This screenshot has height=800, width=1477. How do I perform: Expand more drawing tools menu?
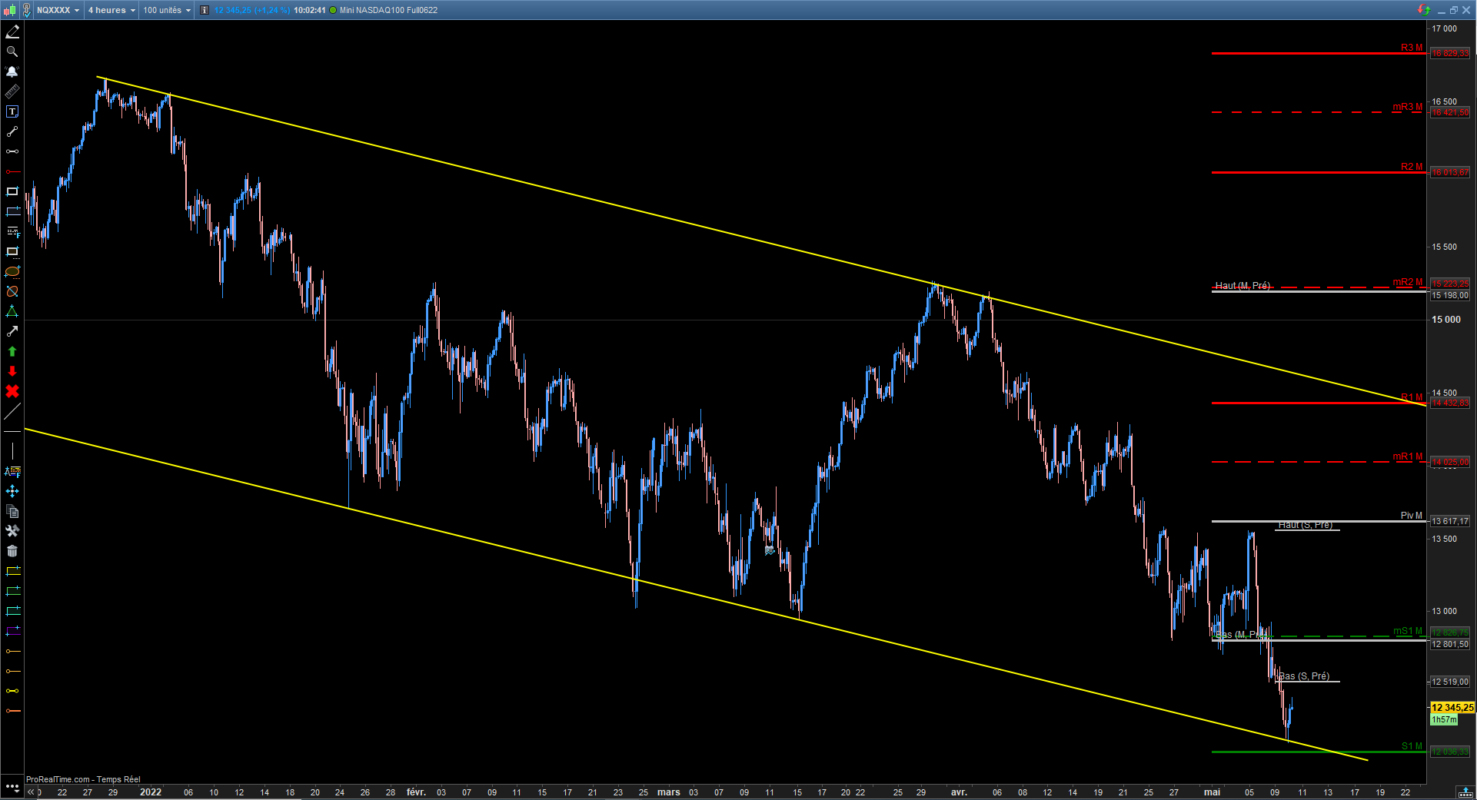click(x=12, y=787)
